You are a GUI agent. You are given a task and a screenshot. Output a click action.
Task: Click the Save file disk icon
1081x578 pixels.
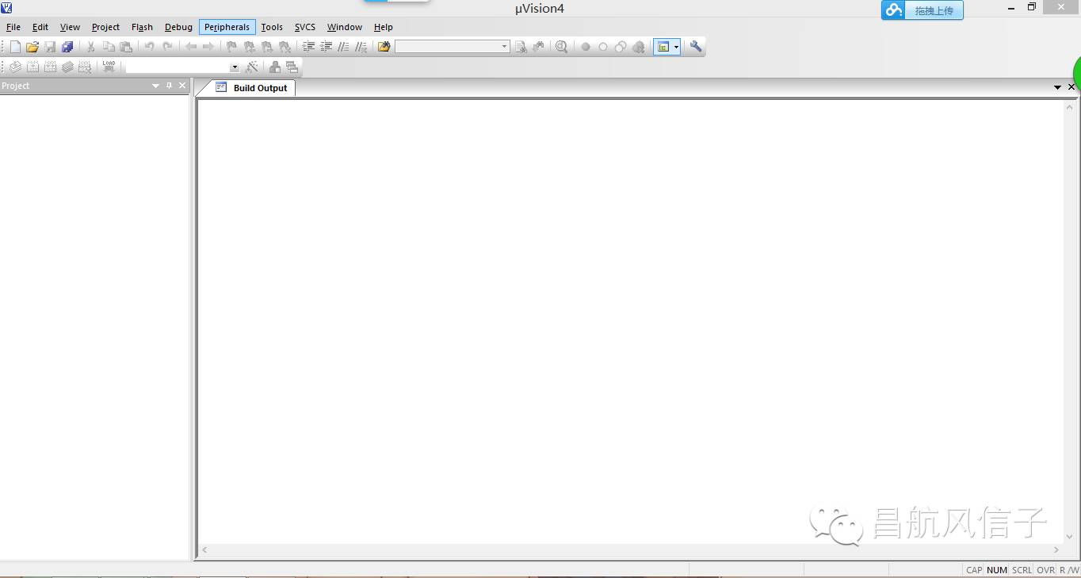tap(50, 47)
